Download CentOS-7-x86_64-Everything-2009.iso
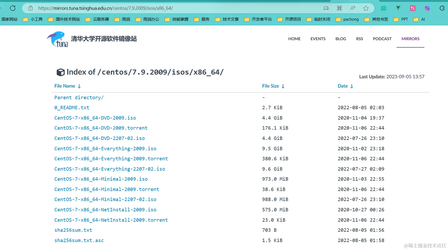The height and width of the screenshot is (250, 448). coord(106,149)
